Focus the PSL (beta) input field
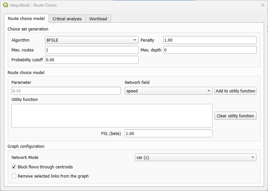Viewport: 268px width, 191px height. (x=168, y=133)
